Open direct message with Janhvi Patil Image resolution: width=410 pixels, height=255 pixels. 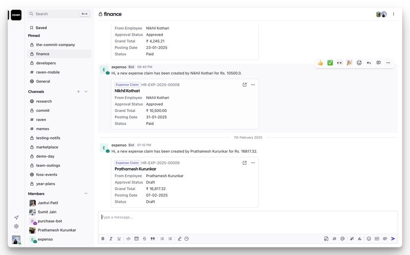pyautogui.click(x=48, y=203)
